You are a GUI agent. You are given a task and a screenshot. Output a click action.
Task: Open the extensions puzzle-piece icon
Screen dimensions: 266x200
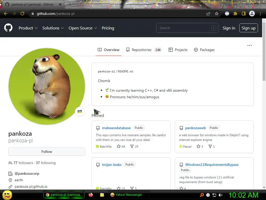tap(235, 14)
